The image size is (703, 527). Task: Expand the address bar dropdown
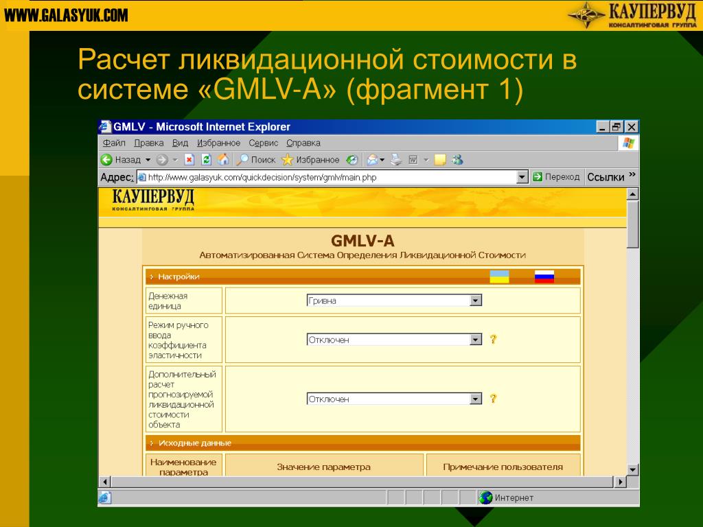[522, 177]
